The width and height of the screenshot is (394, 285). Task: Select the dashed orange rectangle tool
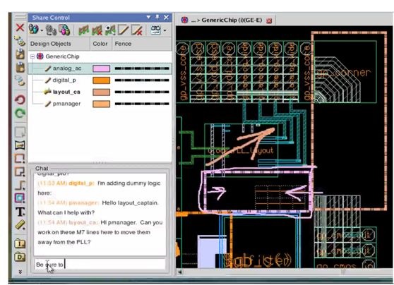pos(20,159)
